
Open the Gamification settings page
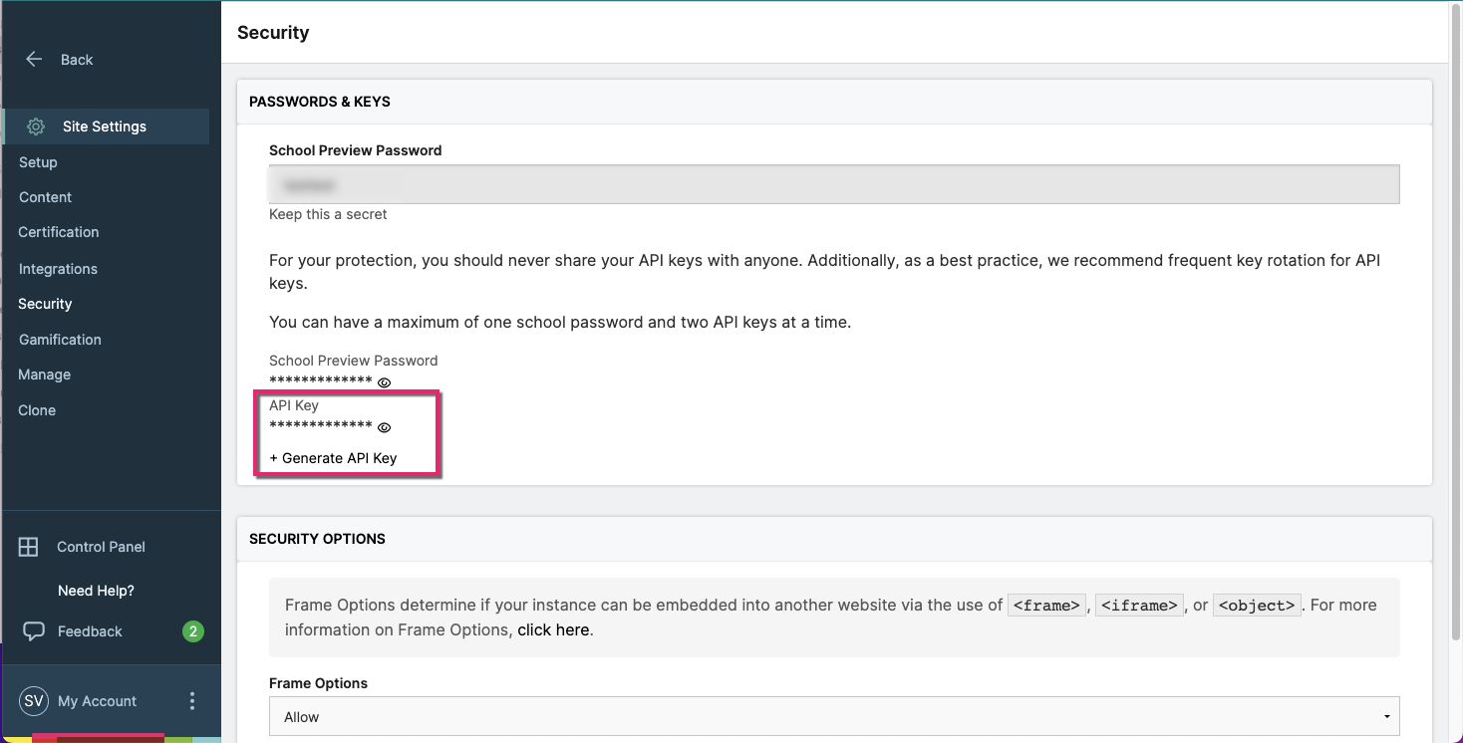(60, 340)
